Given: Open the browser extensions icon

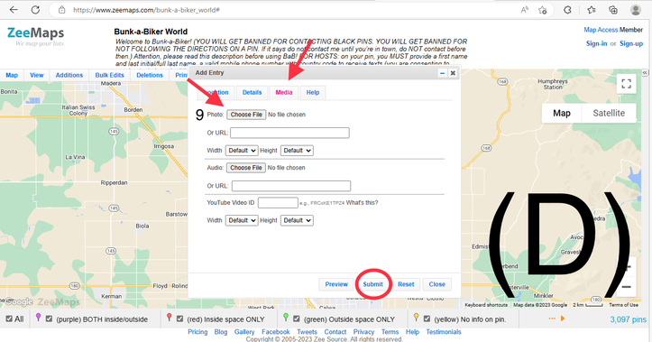Looking at the screenshot, I should 567,10.
